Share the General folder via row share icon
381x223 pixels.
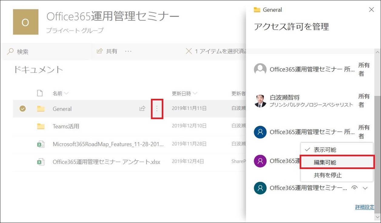[x=142, y=108]
